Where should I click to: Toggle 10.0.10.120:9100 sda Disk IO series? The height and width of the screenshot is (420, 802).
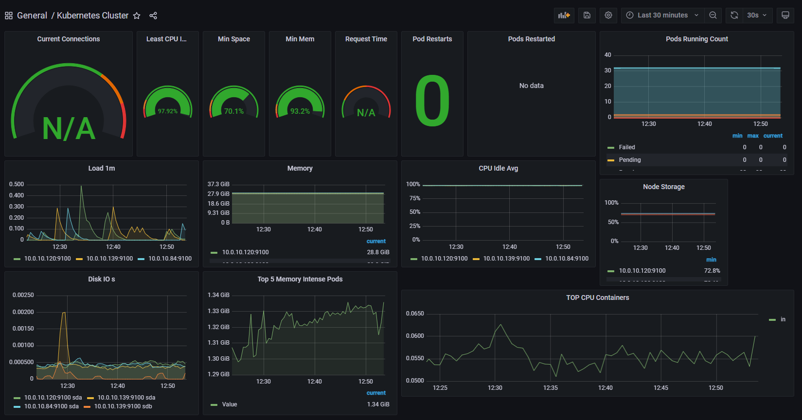pyautogui.click(x=53, y=398)
